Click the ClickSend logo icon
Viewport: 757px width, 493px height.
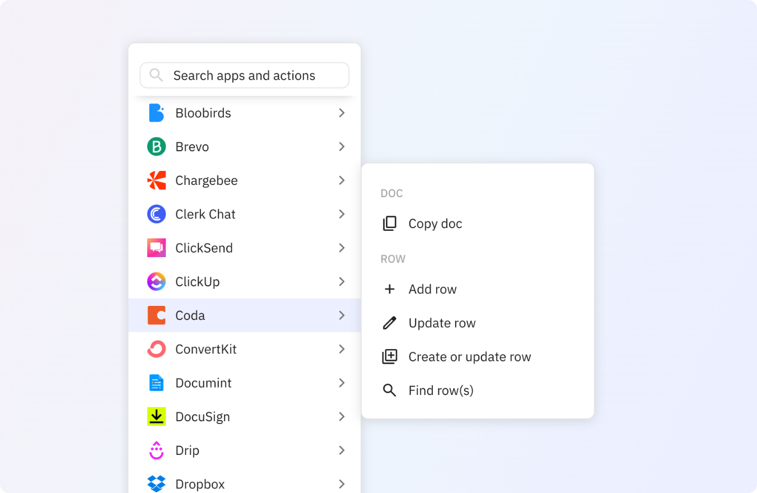[x=156, y=248]
